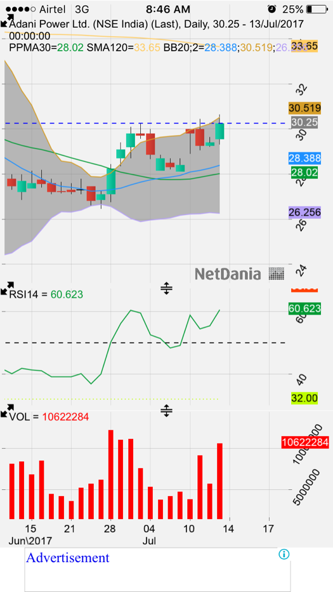Expand the RSI14 panel fullscreen icon
The image size is (333, 592).
(7, 287)
